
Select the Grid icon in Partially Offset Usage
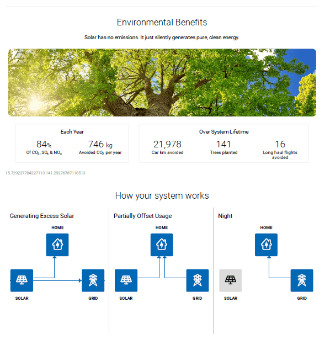click(x=198, y=280)
